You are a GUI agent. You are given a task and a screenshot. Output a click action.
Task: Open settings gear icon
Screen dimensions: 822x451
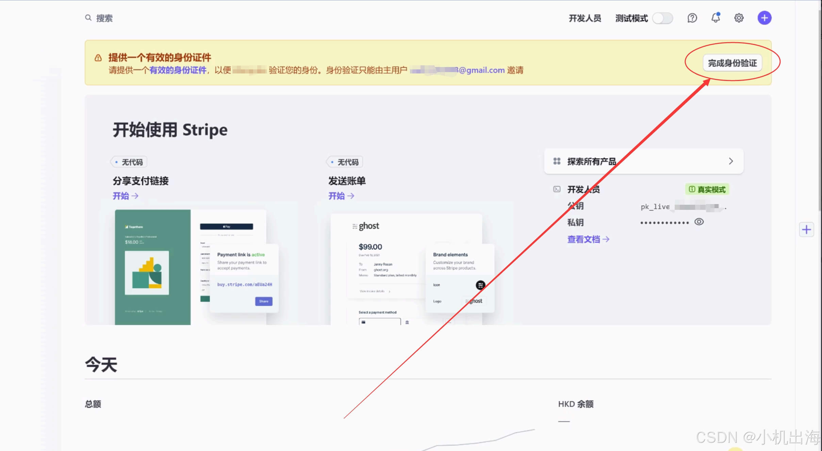pyautogui.click(x=739, y=18)
